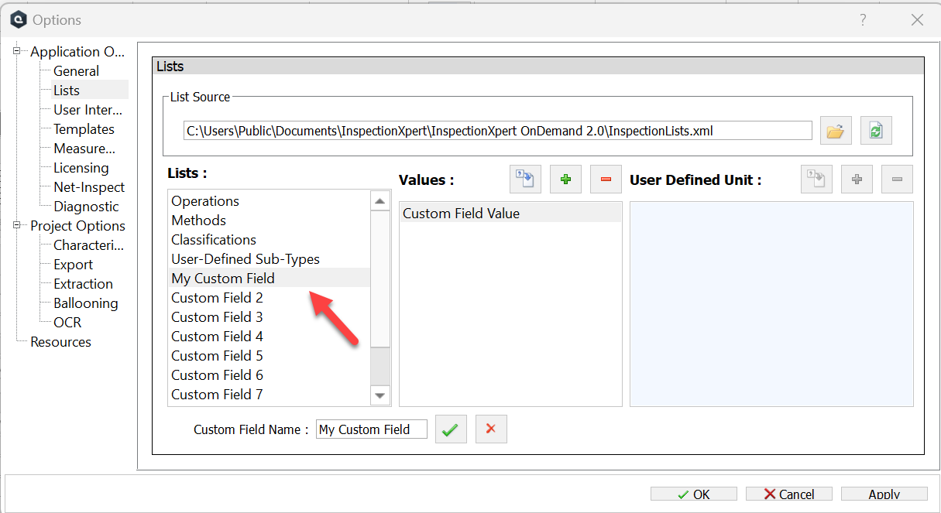The width and height of the screenshot is (941, 513).
Task: Add a new value with the green plus icon
Action: (565, 179)
